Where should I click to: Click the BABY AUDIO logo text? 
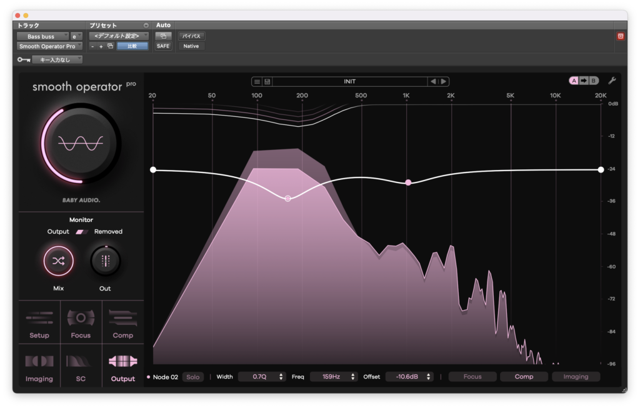(x=81, y=201)
